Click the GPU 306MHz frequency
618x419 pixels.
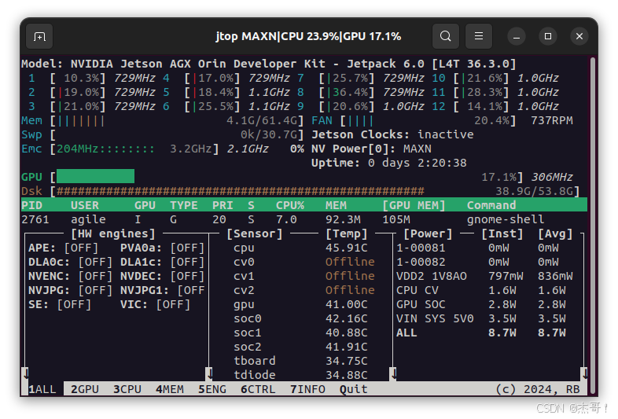pos(552,178)
